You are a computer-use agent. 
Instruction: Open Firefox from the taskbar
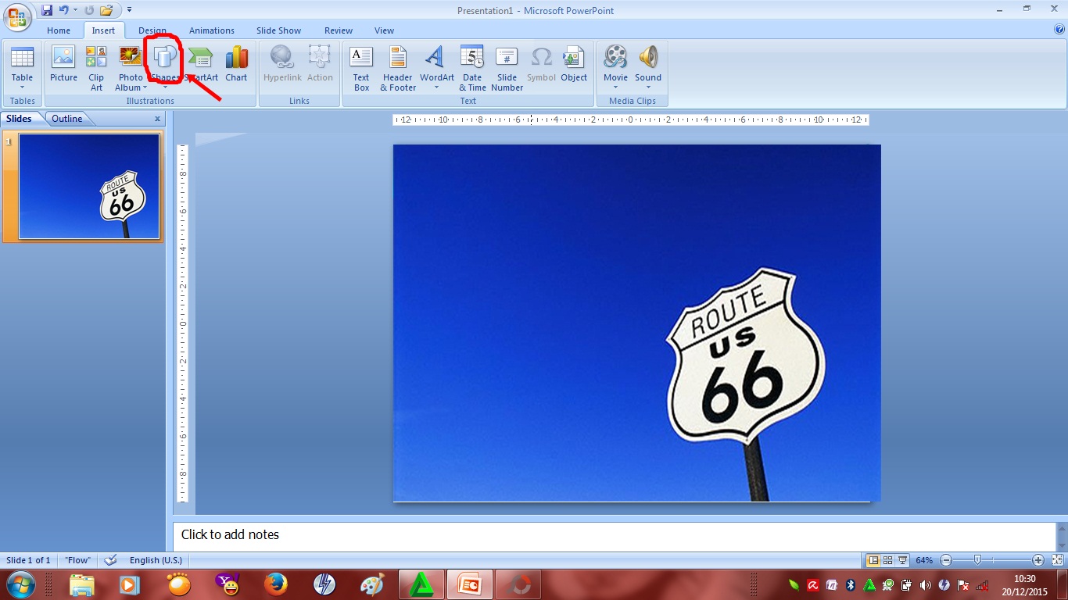click(x=276, y=584)
